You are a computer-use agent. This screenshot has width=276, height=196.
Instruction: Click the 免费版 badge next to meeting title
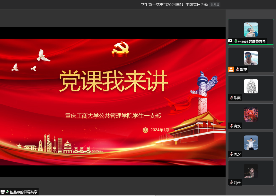pyautogui.click(x=215, y=5)
